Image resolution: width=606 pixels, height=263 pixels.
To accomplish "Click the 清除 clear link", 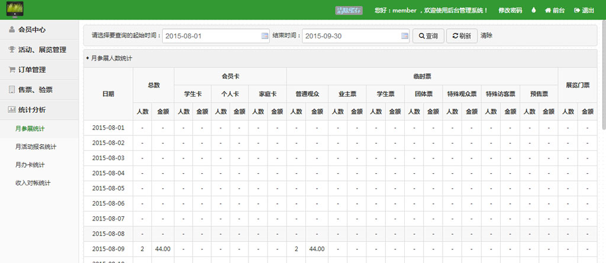I will [x=486, y=36].
